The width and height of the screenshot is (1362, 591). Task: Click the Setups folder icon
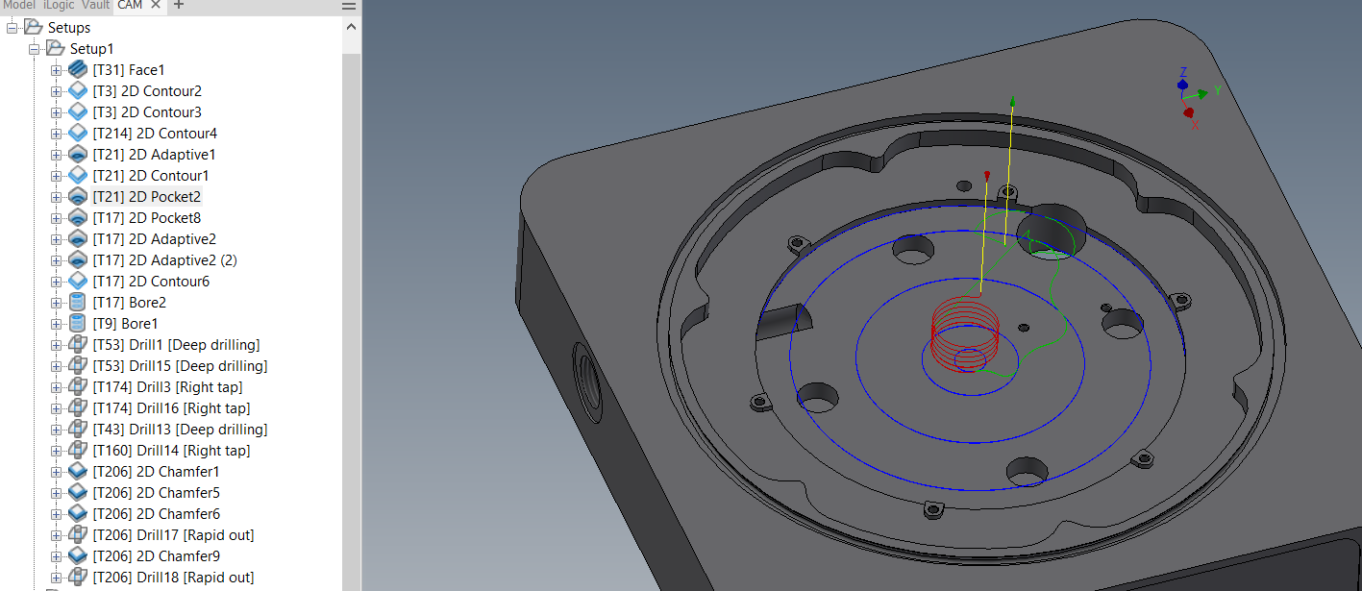32,27
